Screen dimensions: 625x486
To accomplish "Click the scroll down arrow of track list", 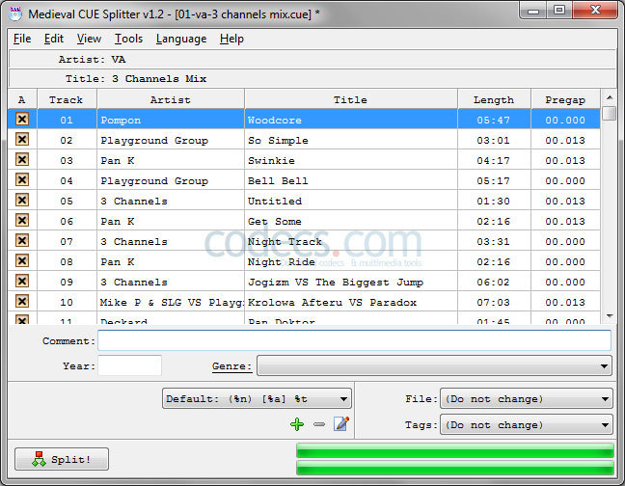I will tap(609, 316).
